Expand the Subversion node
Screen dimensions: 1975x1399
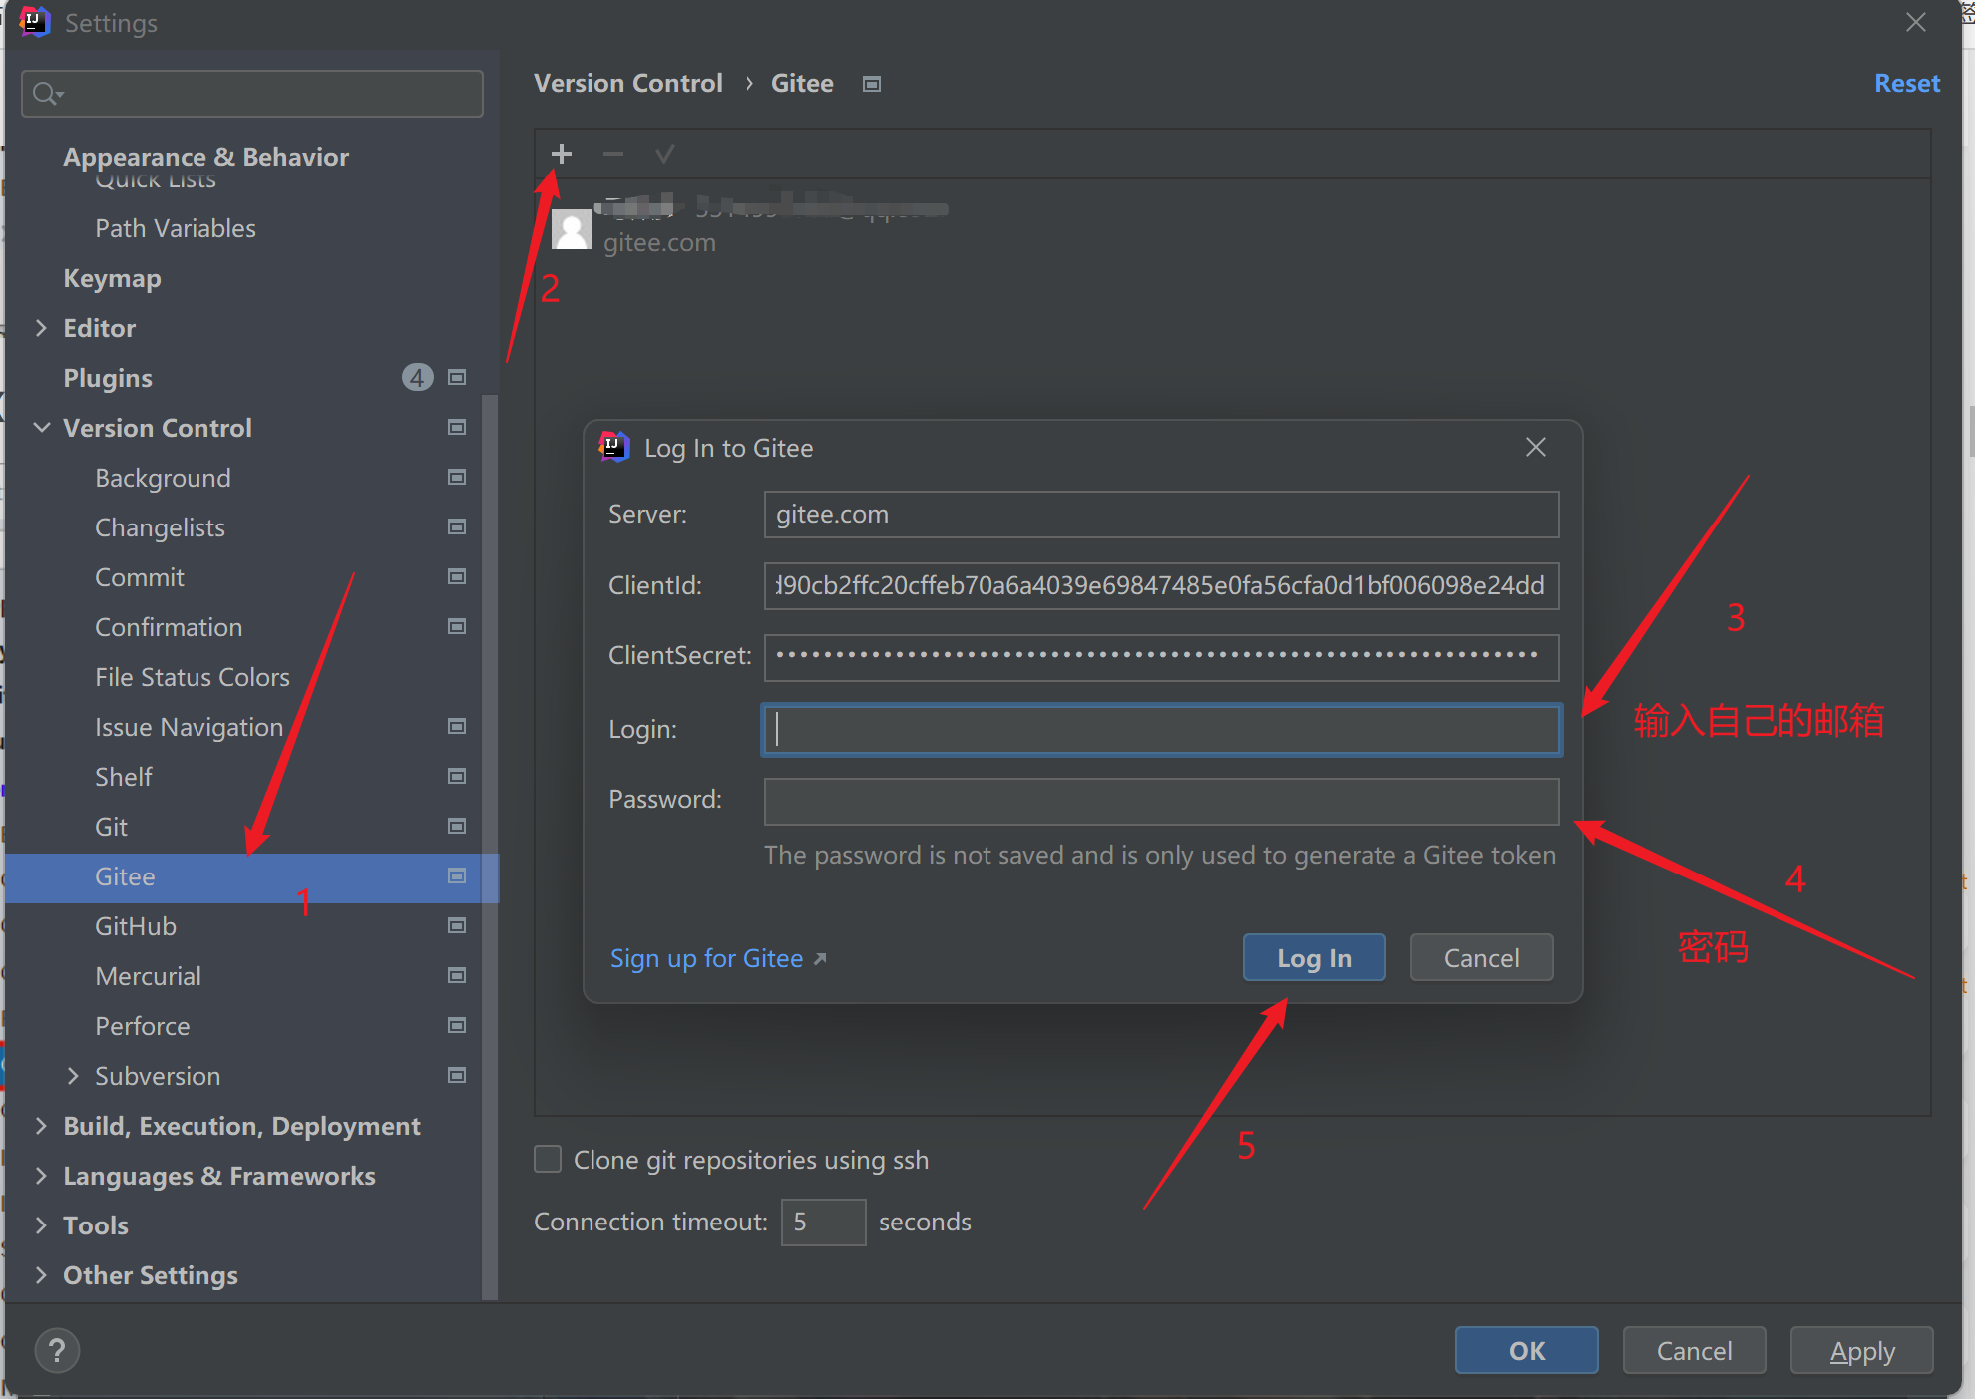tap(73, 1076)
